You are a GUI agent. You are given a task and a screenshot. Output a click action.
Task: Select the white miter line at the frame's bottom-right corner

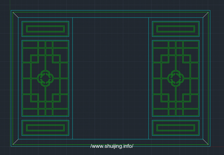point(206,142)
